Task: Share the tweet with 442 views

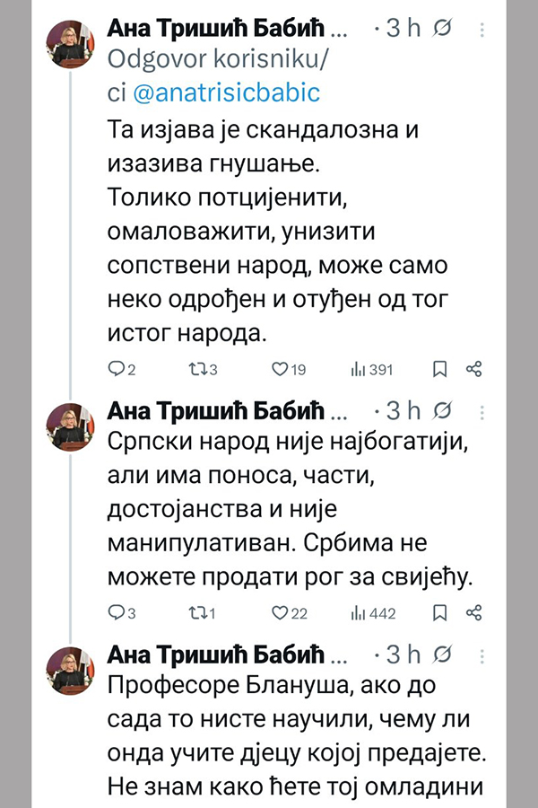Action: tap(475, 613)
